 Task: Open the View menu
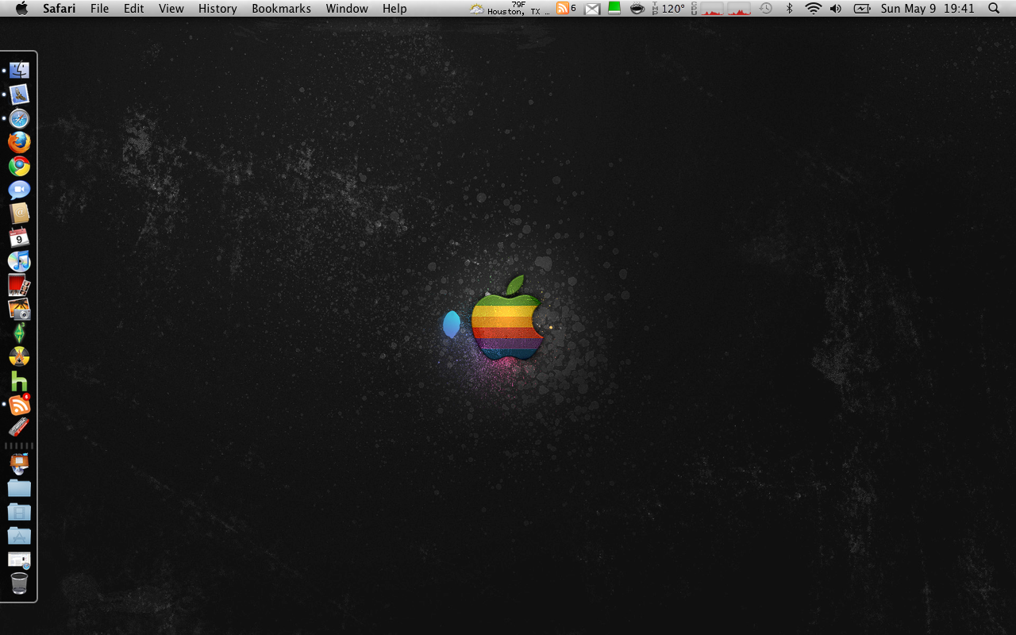(x=171, y=9)
